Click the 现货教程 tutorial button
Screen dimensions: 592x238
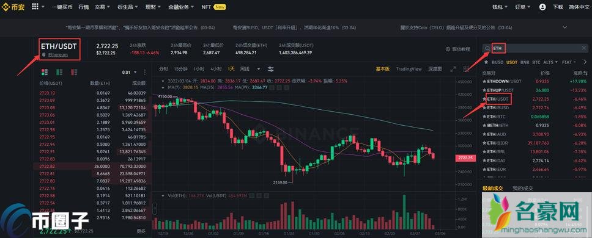click(458, 49)
